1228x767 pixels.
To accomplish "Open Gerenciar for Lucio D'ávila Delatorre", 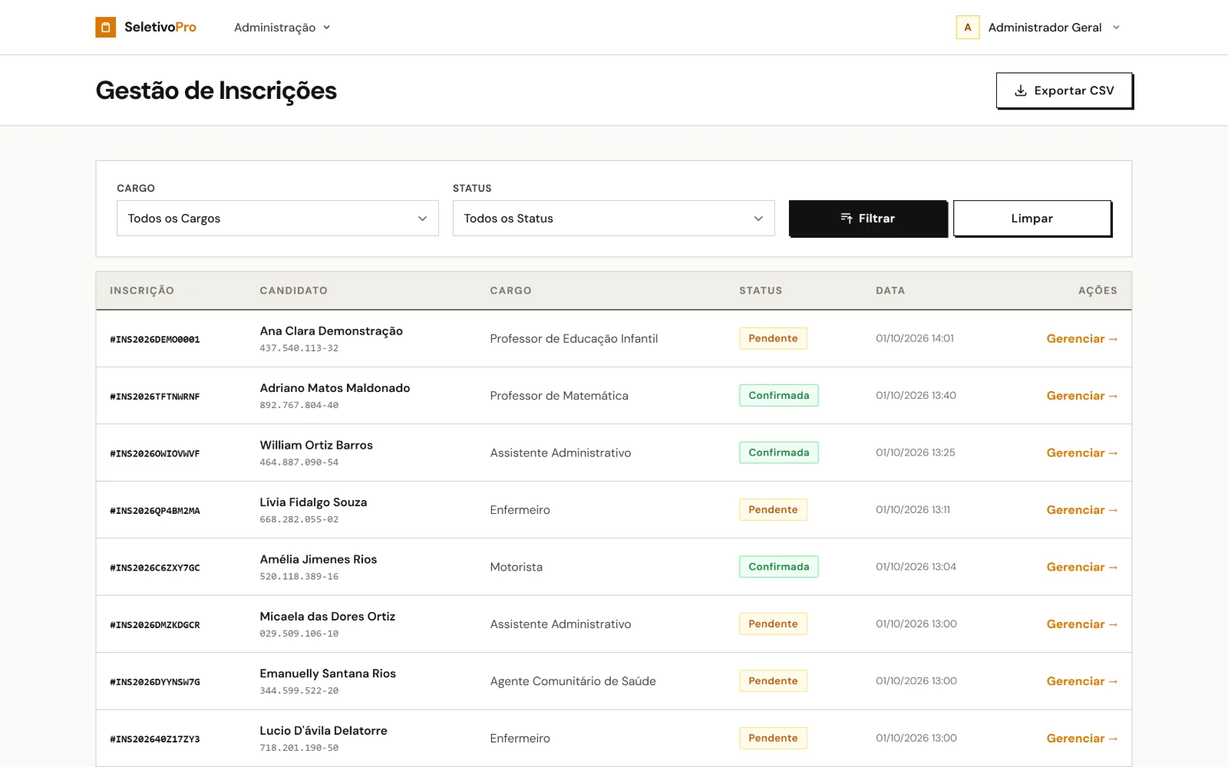I will point(1081,739).
